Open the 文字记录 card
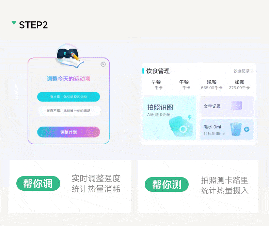Screen dimensions: 269x226 tap(227, 106)
